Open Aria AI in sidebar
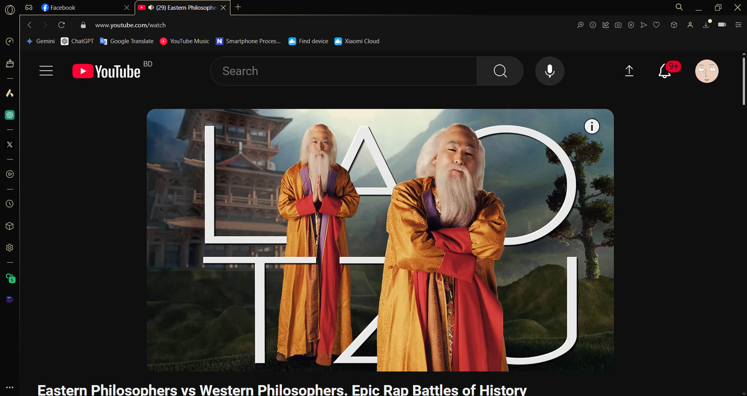The height and width of the screenshot is (396, 747). (x=10, y=93)
